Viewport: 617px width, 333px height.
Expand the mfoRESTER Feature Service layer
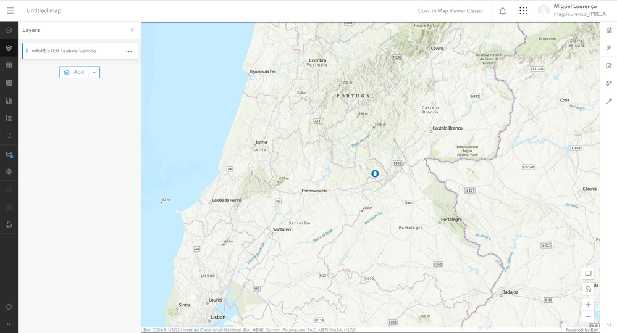[x=27, y=51]
